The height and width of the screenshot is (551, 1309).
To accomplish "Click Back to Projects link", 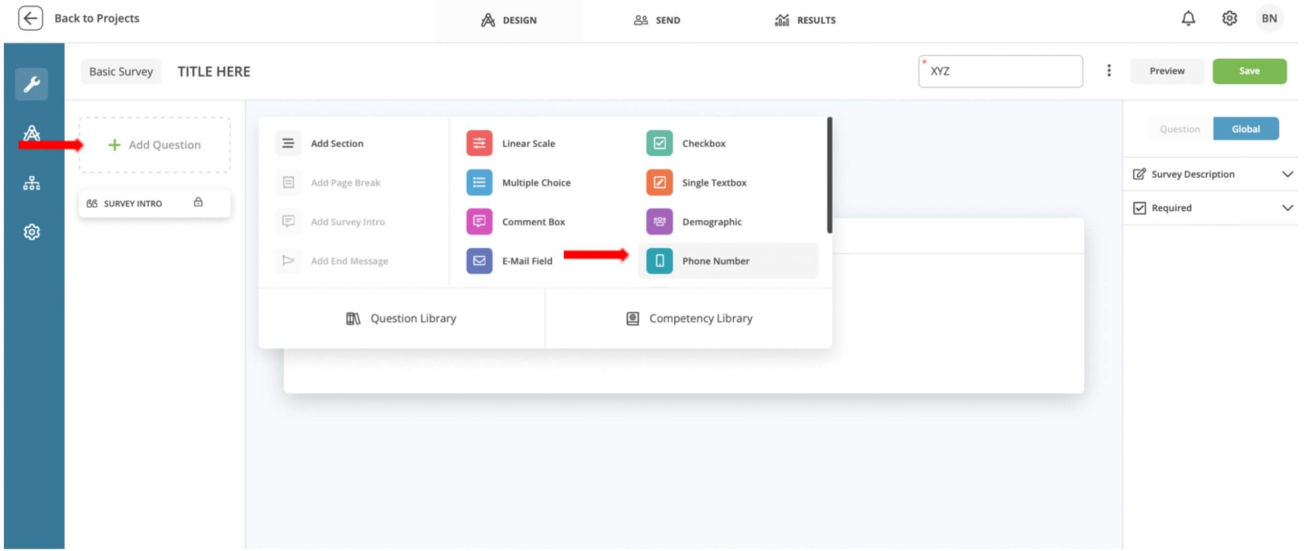I will tap(97, 18).
